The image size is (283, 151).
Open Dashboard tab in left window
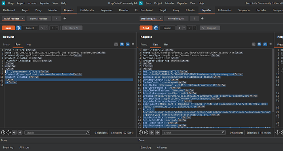9,10
